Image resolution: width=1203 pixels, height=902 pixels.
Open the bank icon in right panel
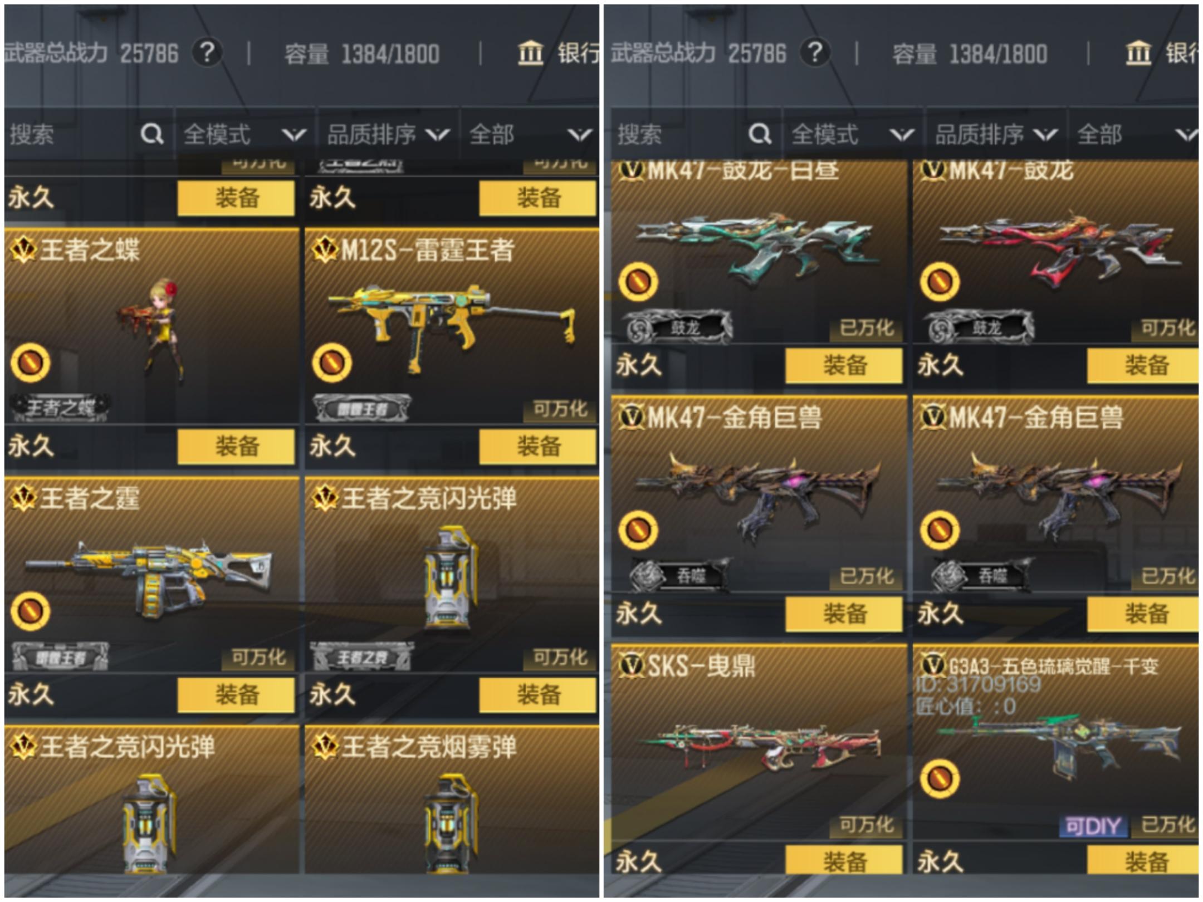coord(1138,53)
